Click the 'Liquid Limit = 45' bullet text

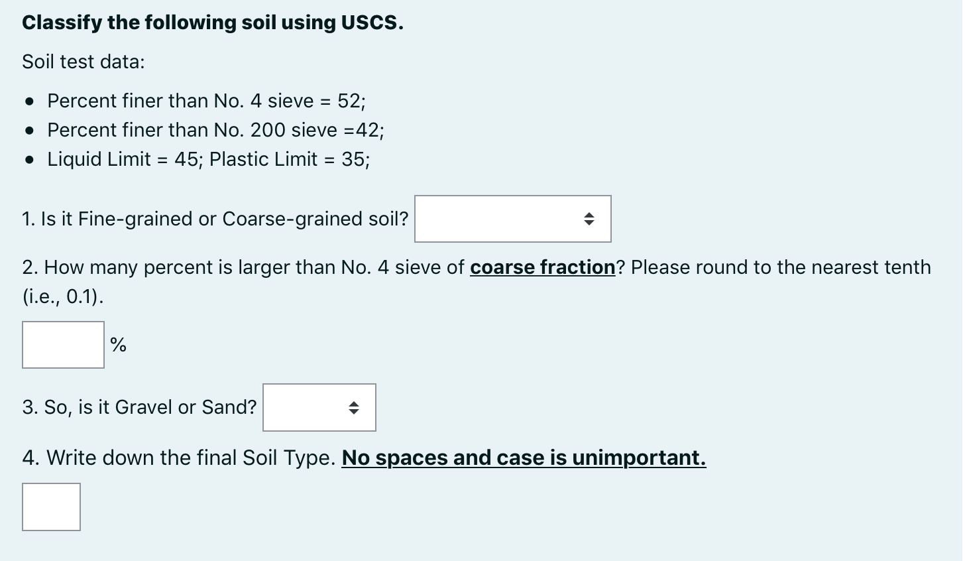click(123, 159)
